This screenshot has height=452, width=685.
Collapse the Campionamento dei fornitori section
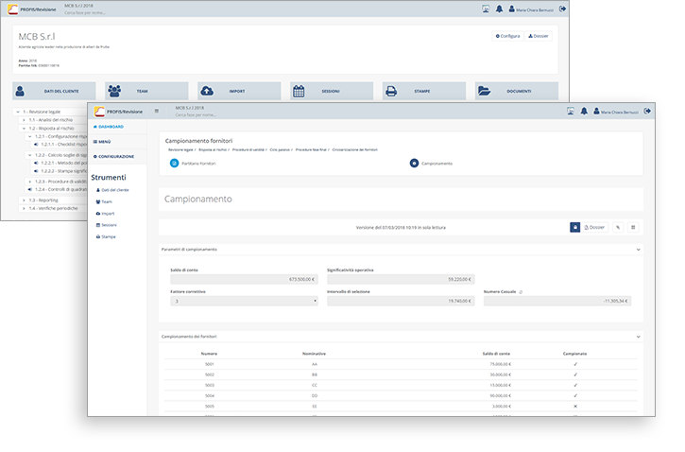(x=639, y=336)
